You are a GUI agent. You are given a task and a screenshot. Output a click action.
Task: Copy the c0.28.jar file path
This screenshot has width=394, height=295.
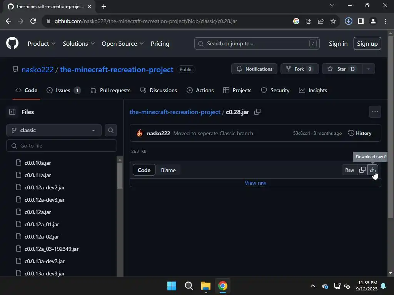pyautogui.click(x=257, y=112)
